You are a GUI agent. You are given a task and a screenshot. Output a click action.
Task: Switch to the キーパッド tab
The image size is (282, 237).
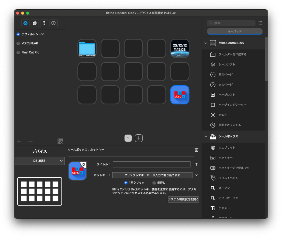[x=234, y=31]
